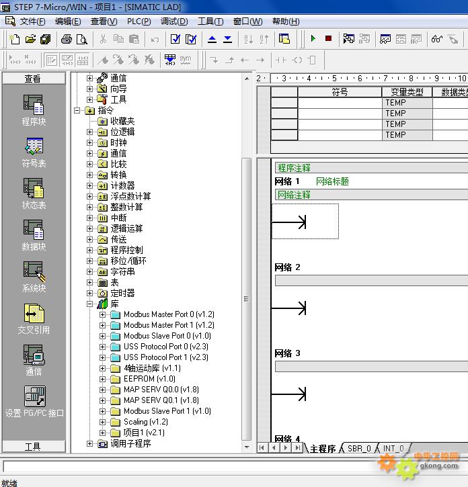Screen dimensions: 468x487
Task: Collapse the 库 libraries node
Action: [90, 304]
